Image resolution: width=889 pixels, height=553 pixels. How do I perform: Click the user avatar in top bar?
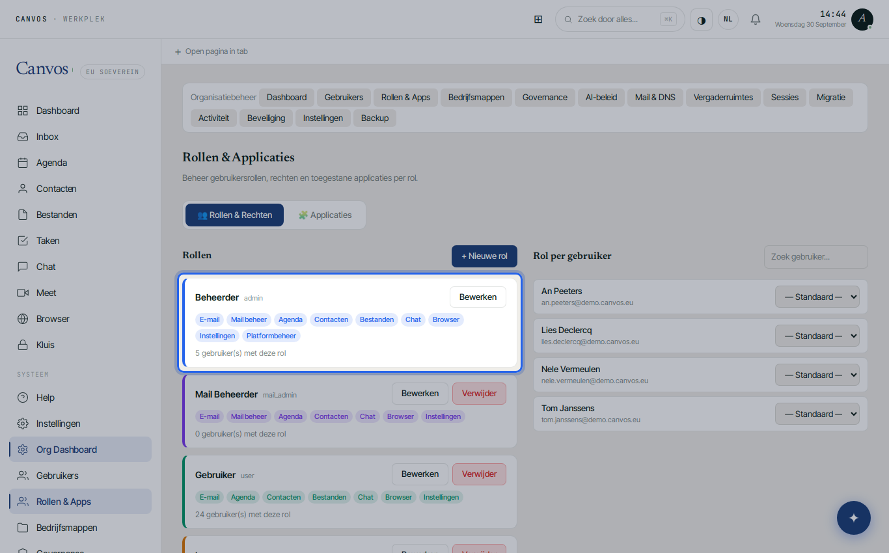point(862,20)
